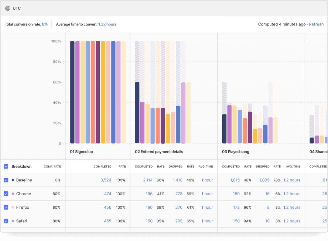Click the Baseline bar in Entered payment details
The height and width of the screenshot is (241, 328).
[x=137, y=113]
